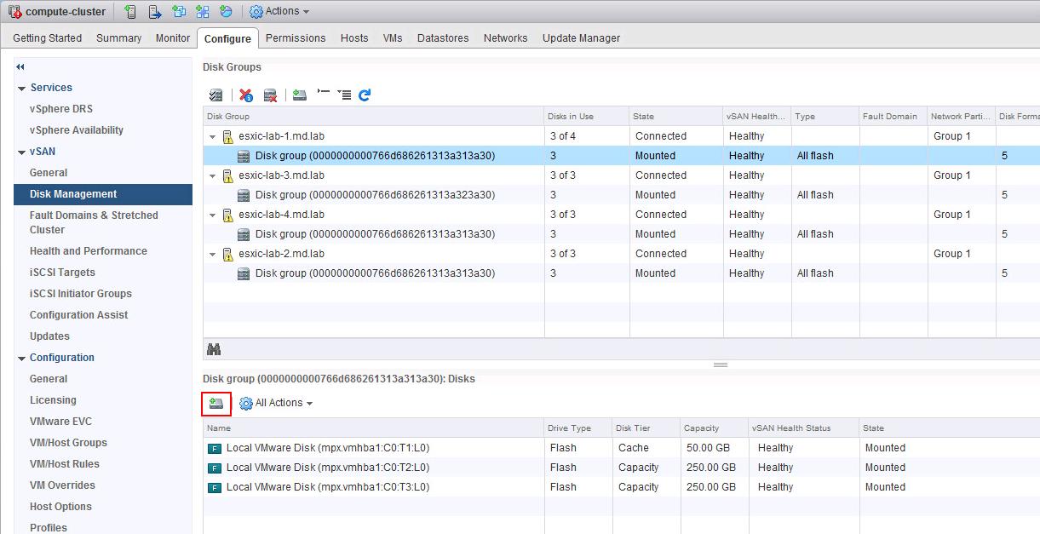The height and width of the screenshot is (534, 1040).
Task: Open vSphere DRS settings
Action: pyautogui.click(x=61, y=109)
